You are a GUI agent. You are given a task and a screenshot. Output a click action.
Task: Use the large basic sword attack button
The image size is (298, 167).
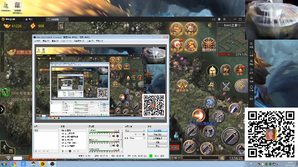pyautogui.click(x=231, y=137)
